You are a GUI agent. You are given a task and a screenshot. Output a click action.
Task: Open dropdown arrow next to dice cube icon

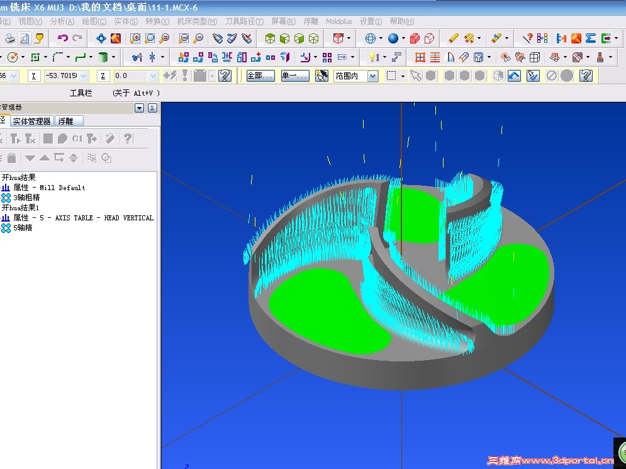(x=349, y=38)
